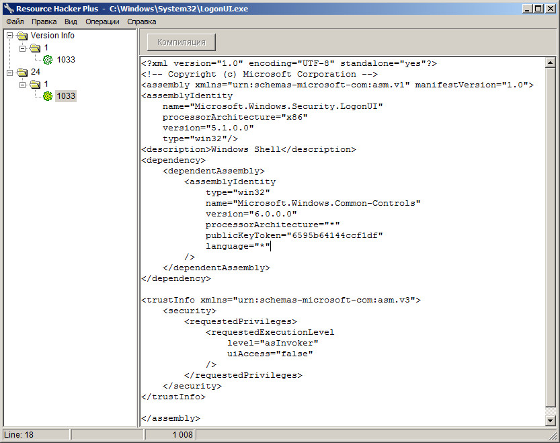Image resolution: width=560 pixels, height=443 pixels.
Task: Maximize the Resource Hacker Plus window
Action: point(538,9)
